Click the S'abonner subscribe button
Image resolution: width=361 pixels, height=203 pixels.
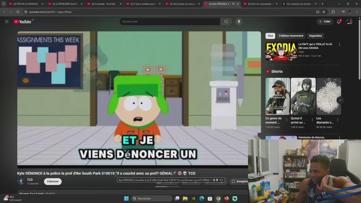click(53, 181)
